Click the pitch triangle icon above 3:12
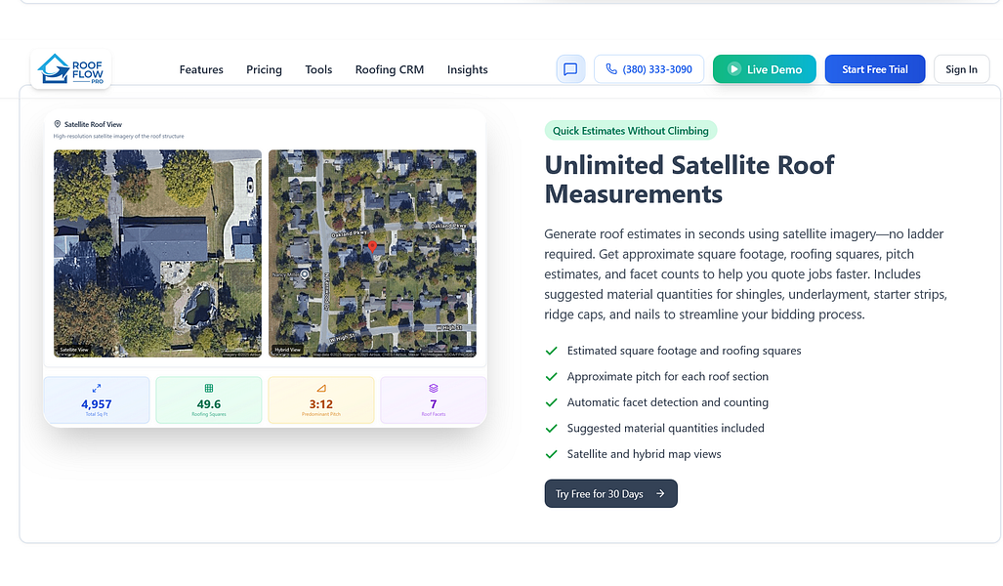Viewport: 1003px width, 586px height. (x=321, y=389)
